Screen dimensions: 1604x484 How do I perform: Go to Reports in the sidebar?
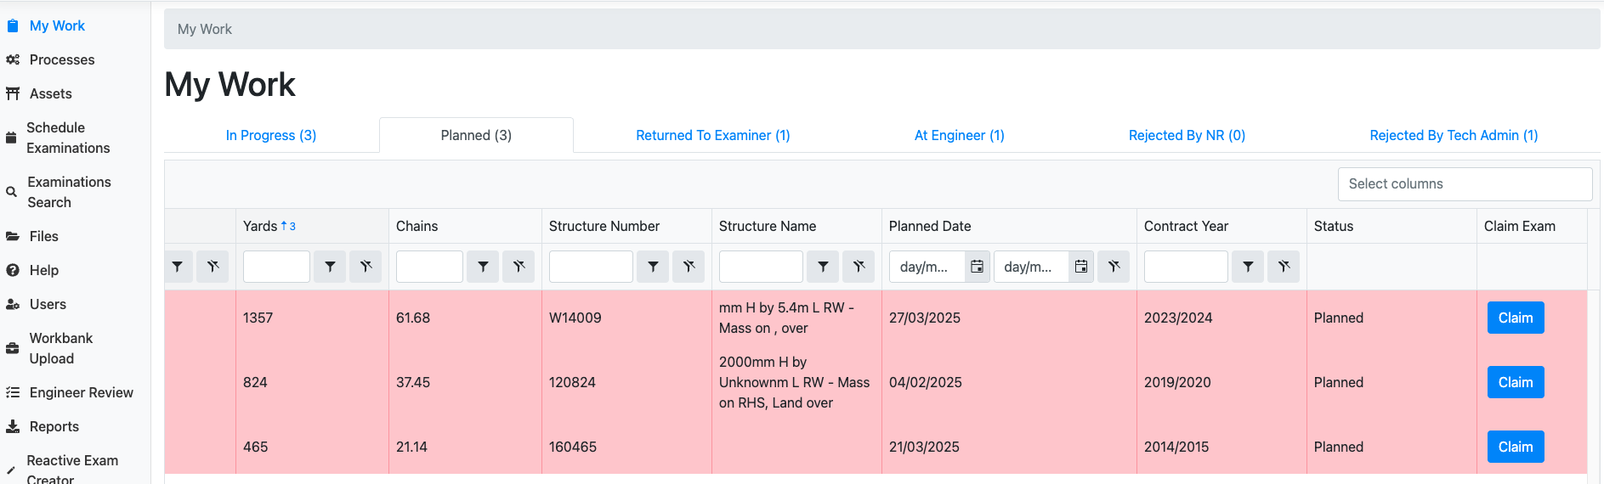point(54,426)
